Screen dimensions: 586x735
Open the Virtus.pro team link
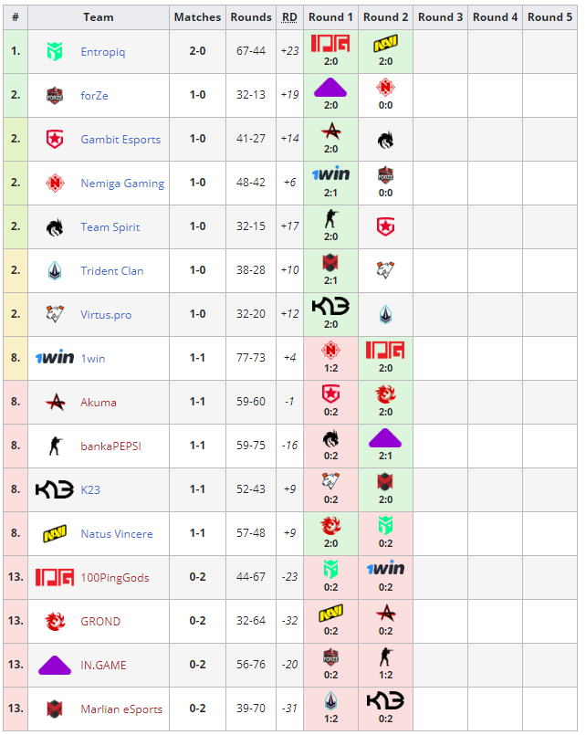(106, 315)
